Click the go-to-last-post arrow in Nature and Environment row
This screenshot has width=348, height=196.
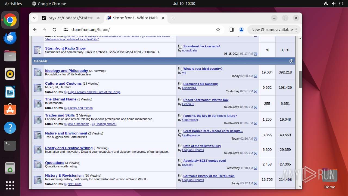coord(256,139)
